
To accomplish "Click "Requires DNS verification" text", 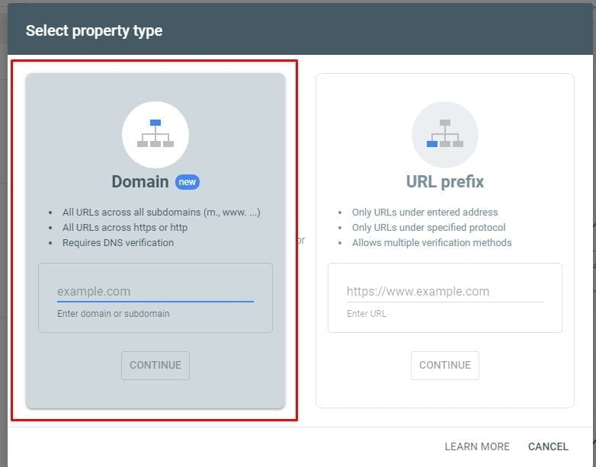I will [118, 242].
